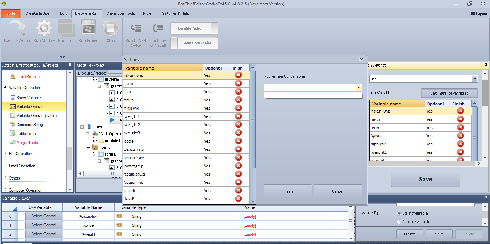Viewport: 490px width, 244px height.
Task: Open the Settings & Help tab
Action: coord(175,13)
